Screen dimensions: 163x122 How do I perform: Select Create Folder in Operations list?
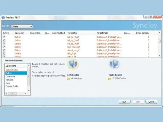(x=12, y=86)
